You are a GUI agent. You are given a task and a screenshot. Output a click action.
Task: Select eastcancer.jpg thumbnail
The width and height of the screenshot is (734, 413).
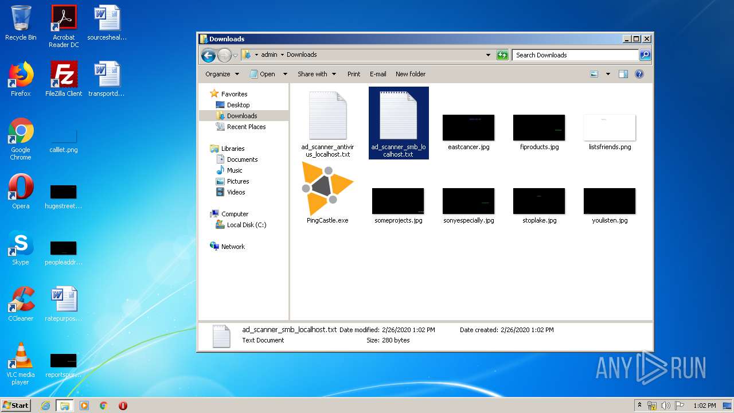click(x=468, y=132)
